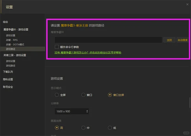Select 英雄三国 - 游戏设置 category
The width and height of the screenshot is (191, 136).
click(x=15, y=55)
